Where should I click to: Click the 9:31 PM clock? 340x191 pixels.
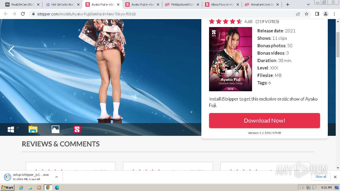click(326, 188)
